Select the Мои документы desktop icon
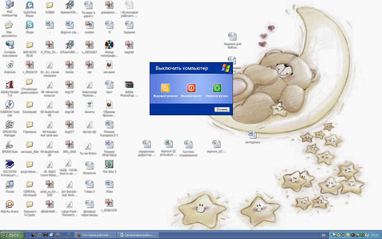382x239 pixels. click(10, 29)
